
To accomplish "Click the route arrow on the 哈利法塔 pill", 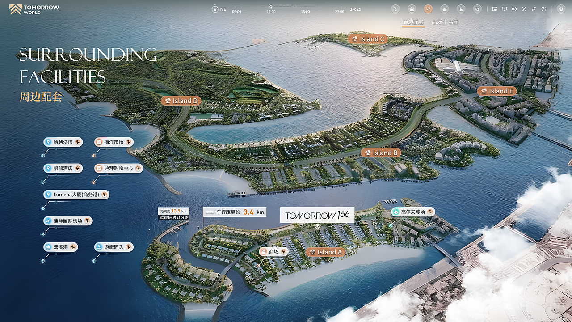I will pyautogui.click(x=78, y=142).
